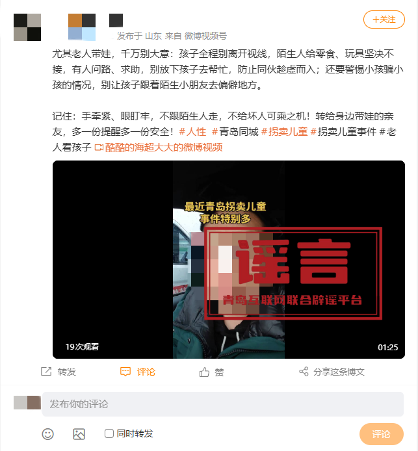
Task: Open the #拐卖儿童 hashtag link
Action: tap(285, 132)
